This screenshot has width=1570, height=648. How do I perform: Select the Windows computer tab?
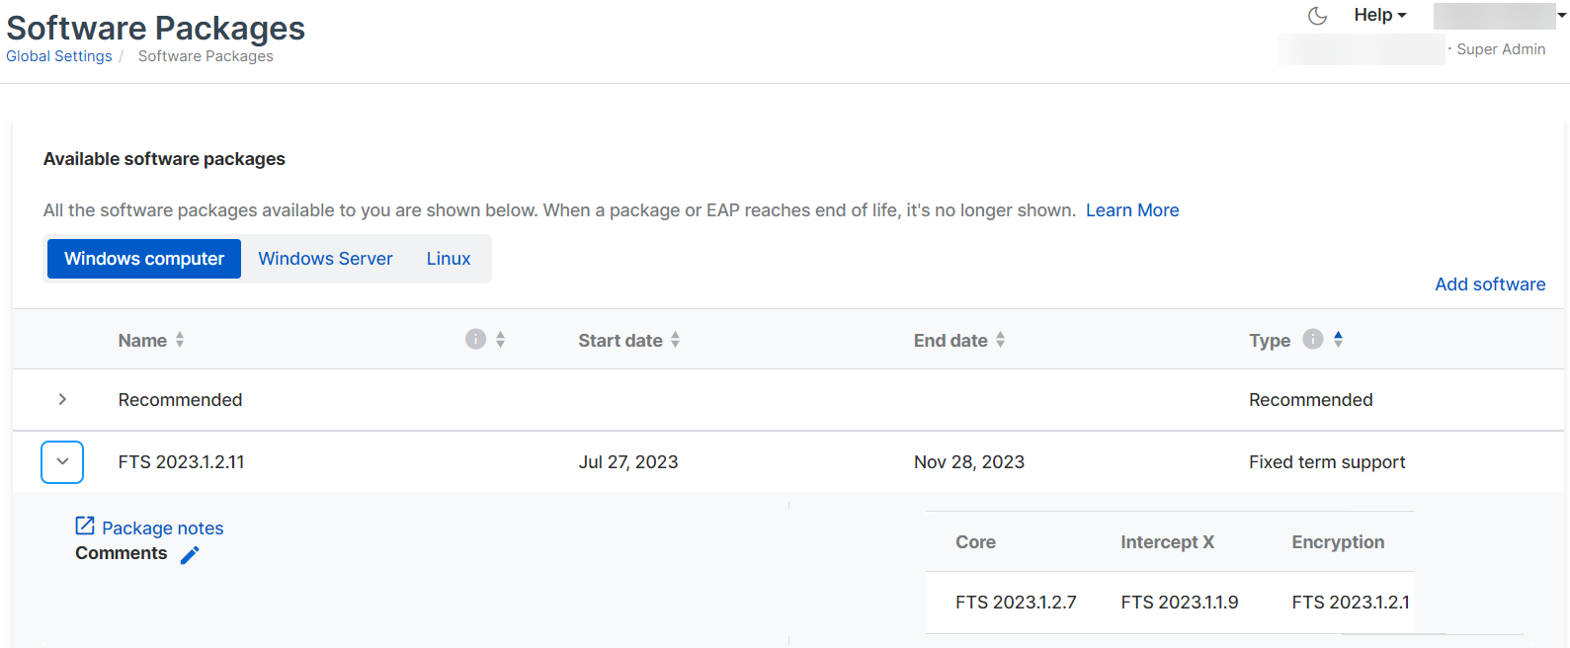pyautogui.click(x=144, y=259)
